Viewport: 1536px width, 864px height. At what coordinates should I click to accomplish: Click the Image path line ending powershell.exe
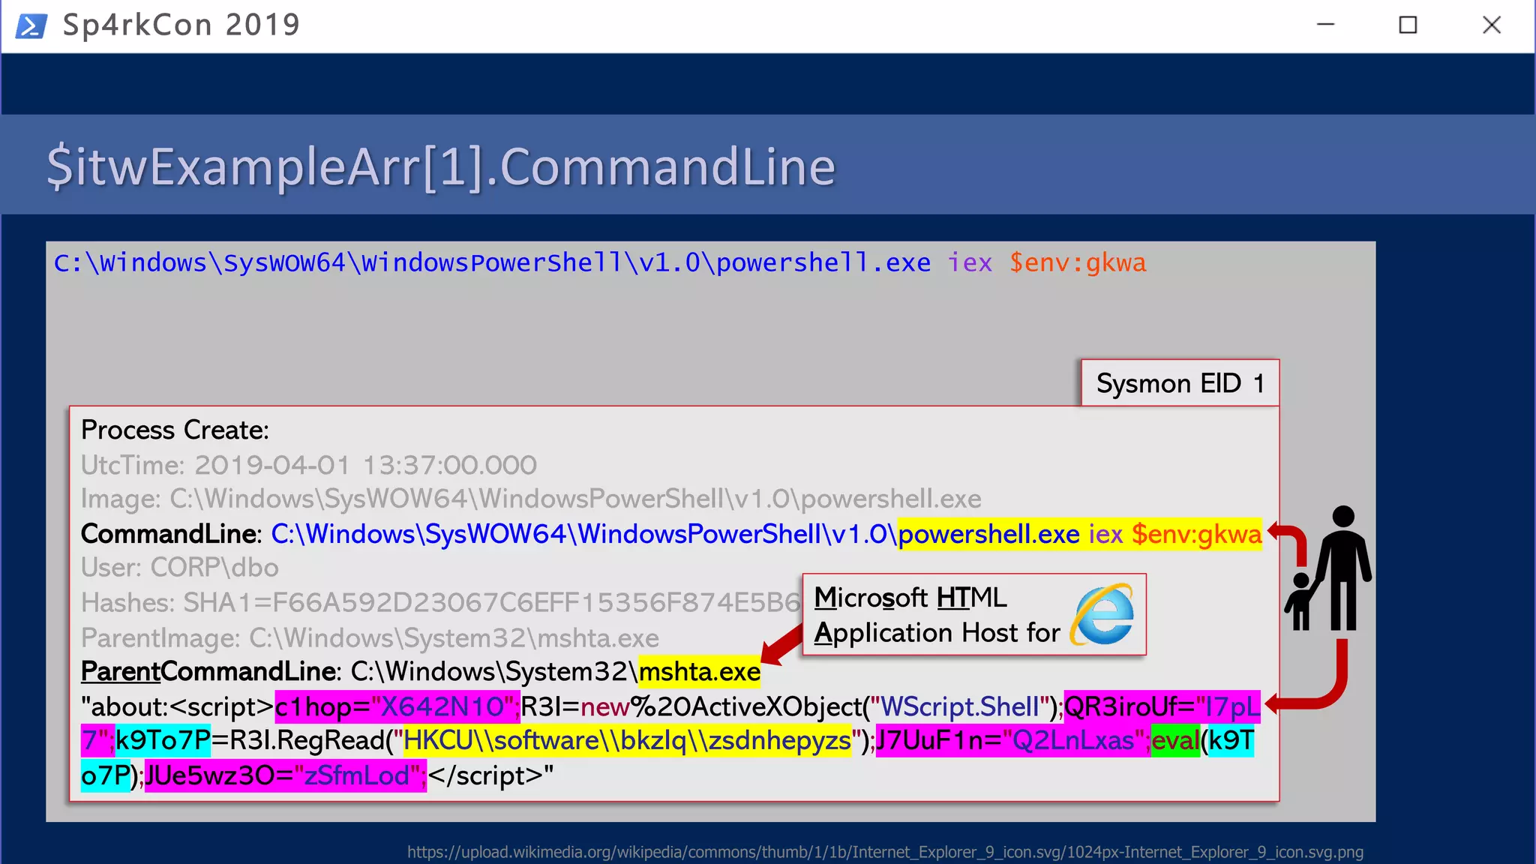531,499
